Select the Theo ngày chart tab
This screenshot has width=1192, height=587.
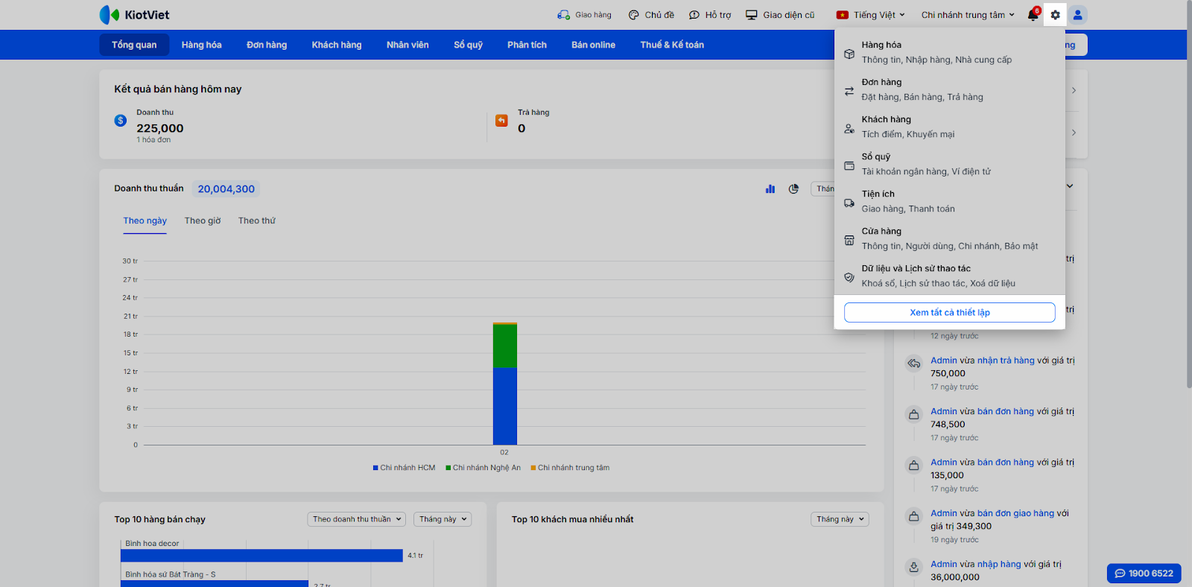(145, 221)
